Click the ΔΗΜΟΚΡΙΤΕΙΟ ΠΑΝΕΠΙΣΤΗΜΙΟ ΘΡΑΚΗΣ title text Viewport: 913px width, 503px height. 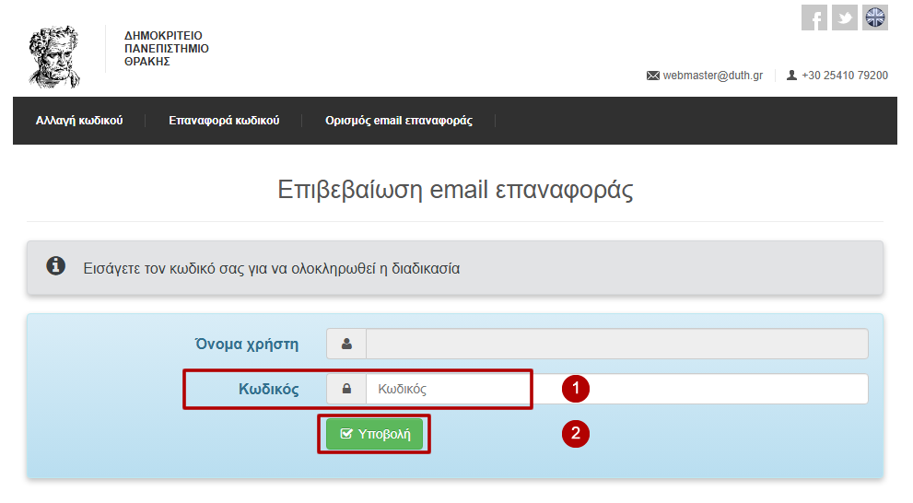click(x=166, y=49)
